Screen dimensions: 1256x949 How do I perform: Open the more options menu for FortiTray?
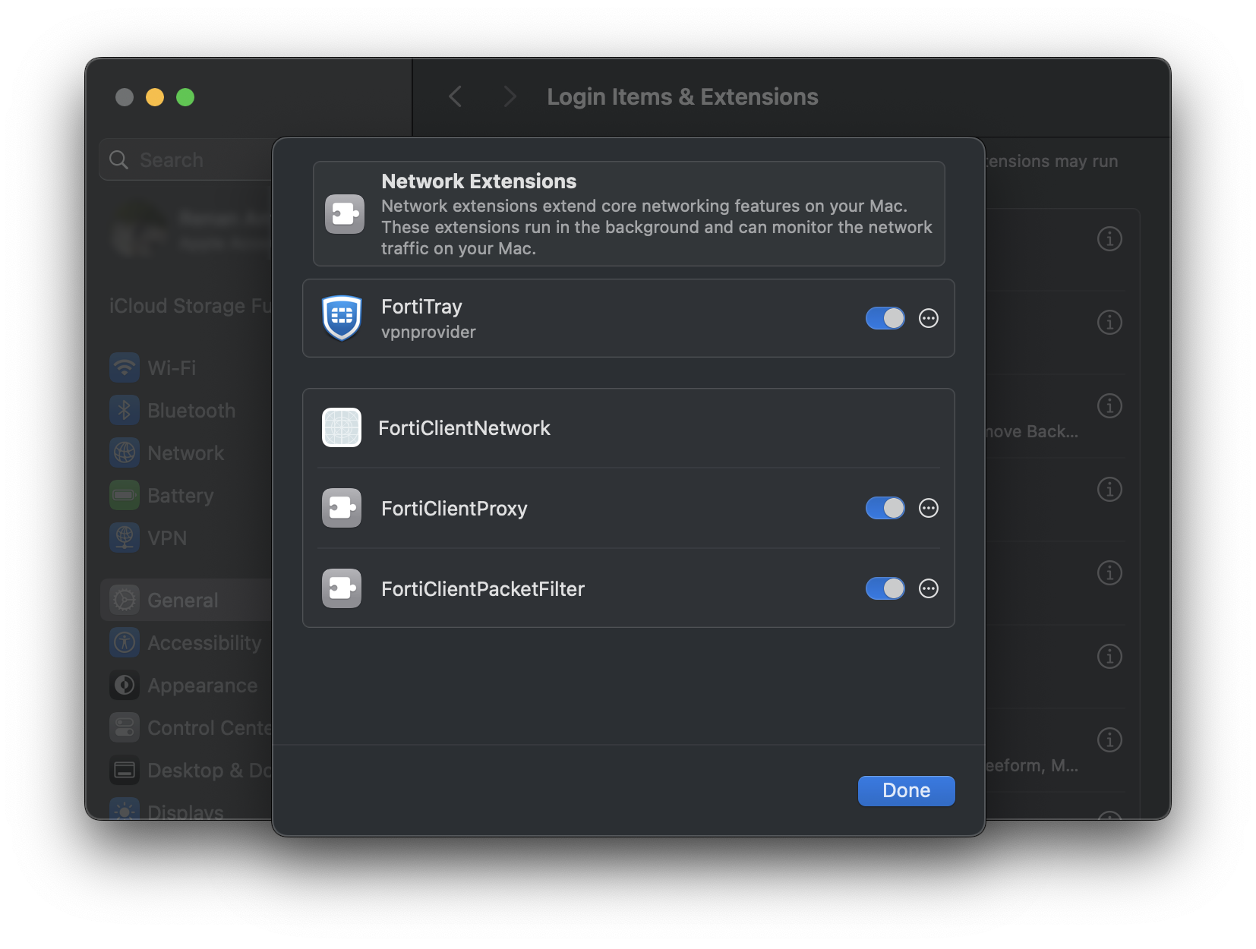pyautogui.click(x=928, y=318)
